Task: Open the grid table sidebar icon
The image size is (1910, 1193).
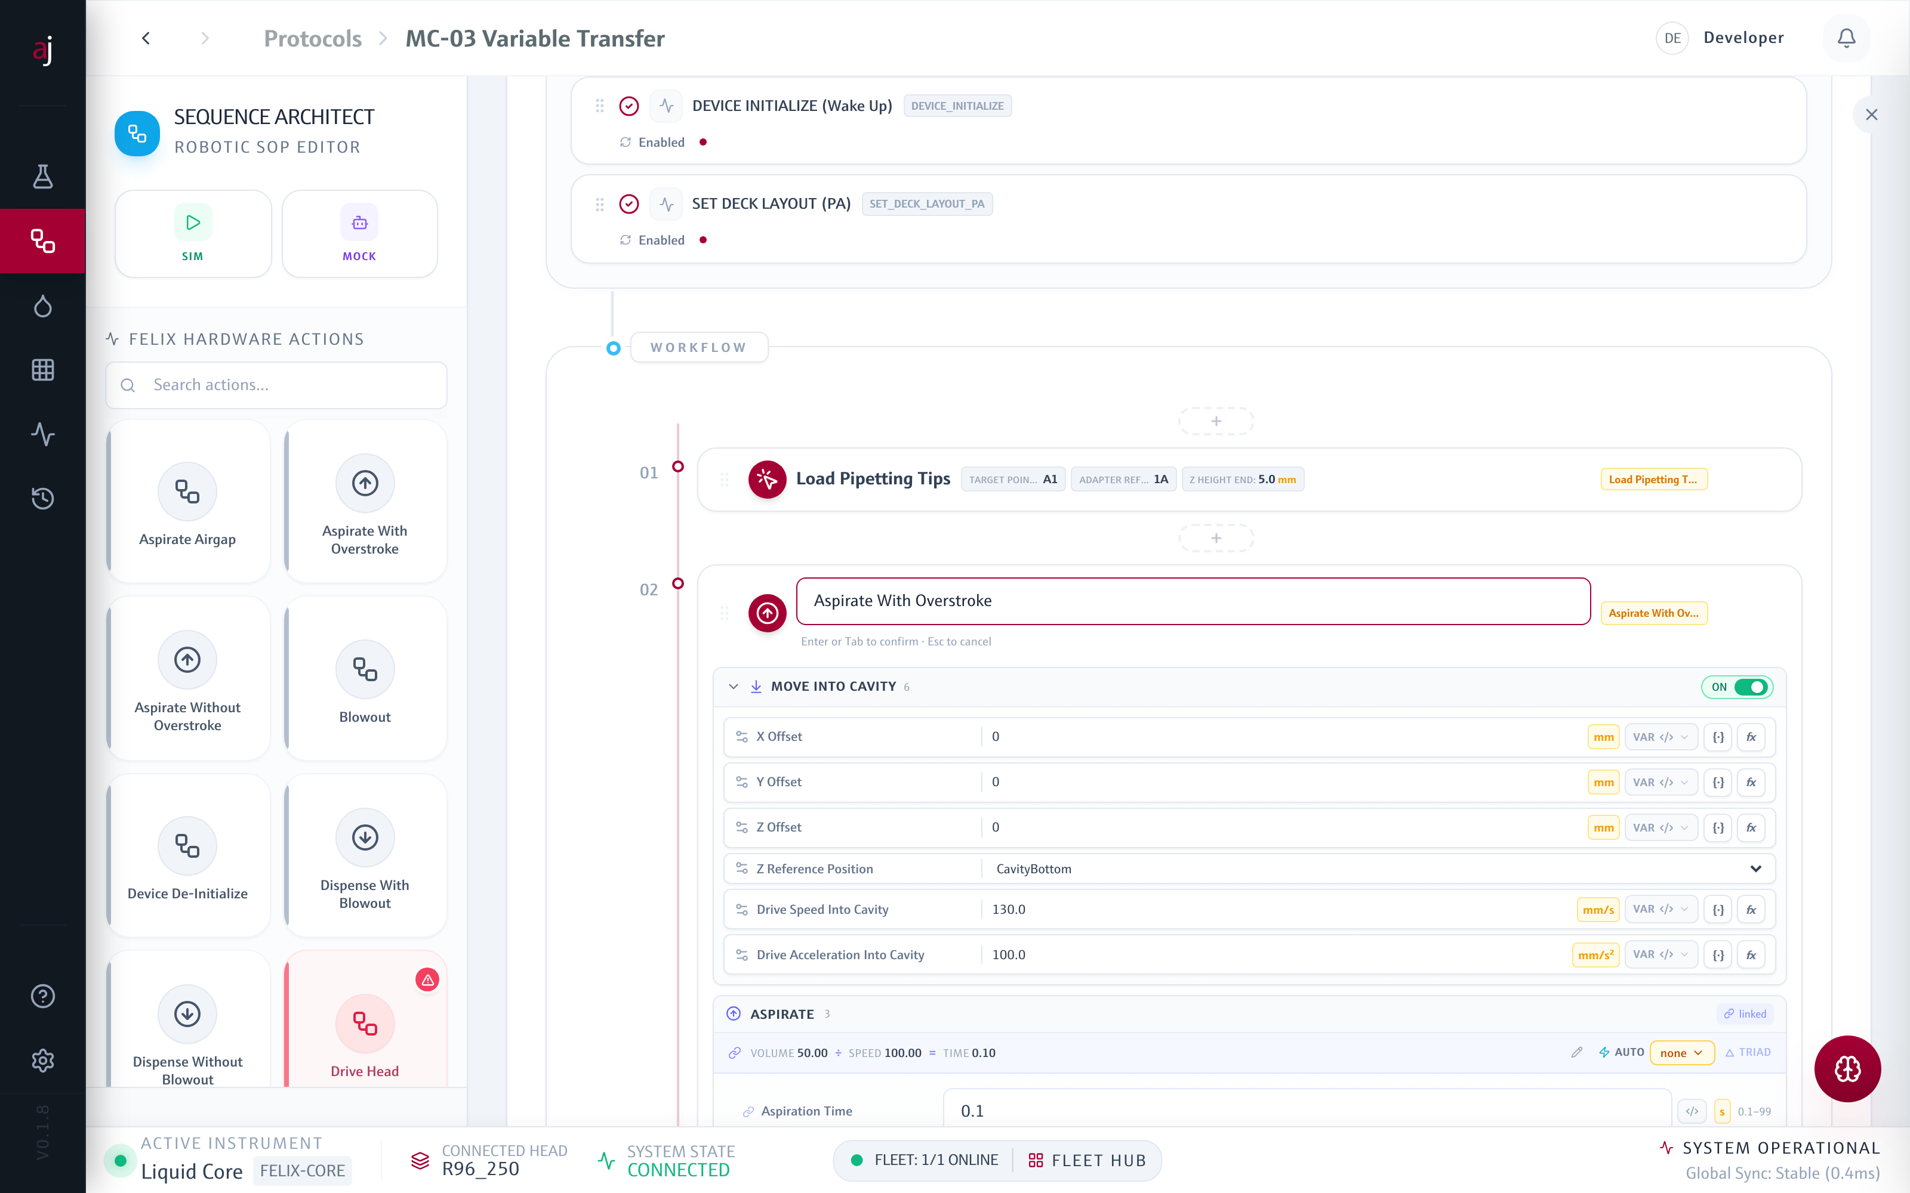Action: pyautogui.click(x=42, y=369)
